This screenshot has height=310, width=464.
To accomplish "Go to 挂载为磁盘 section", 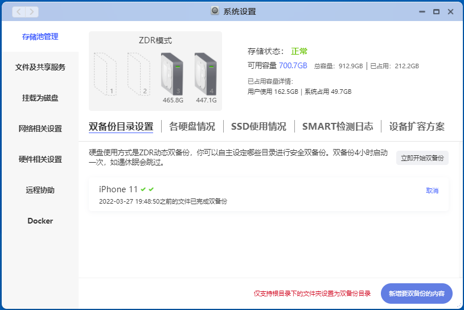I will [40, 98].
